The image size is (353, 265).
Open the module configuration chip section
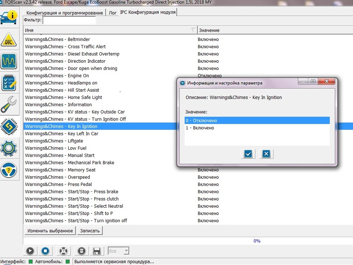pyautogui.click(x=9, y=127)
